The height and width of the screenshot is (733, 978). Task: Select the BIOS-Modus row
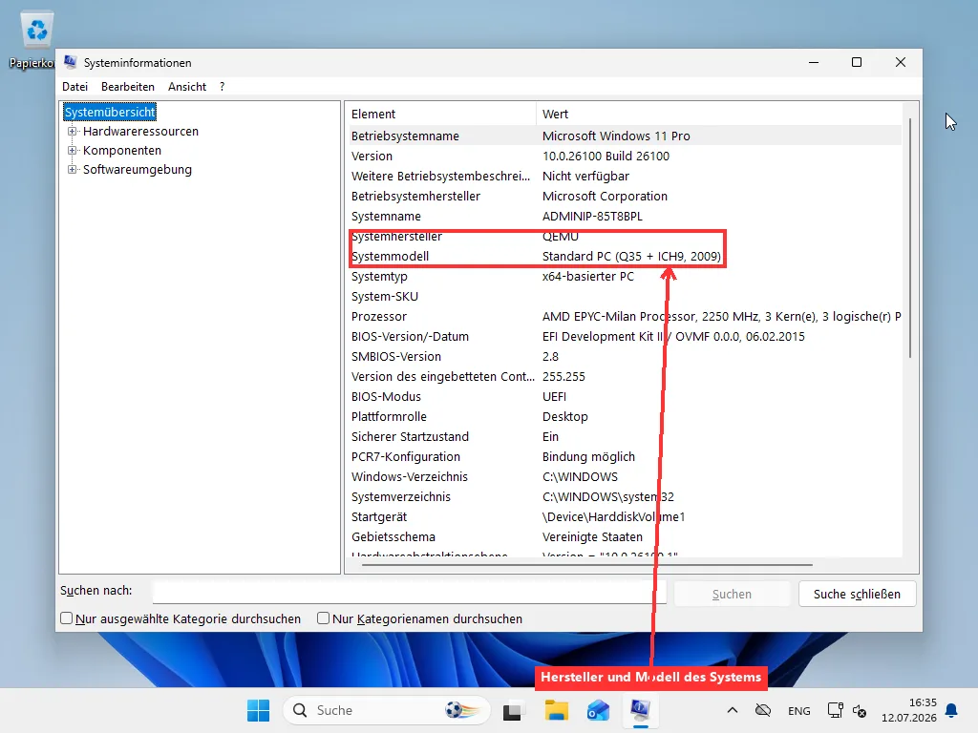click(624, 396)
